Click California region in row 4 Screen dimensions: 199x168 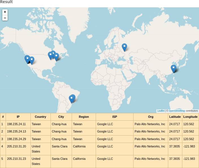tap(79, 146)
